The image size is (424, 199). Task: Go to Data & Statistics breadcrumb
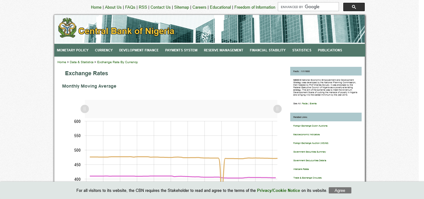tap(81, 62)
